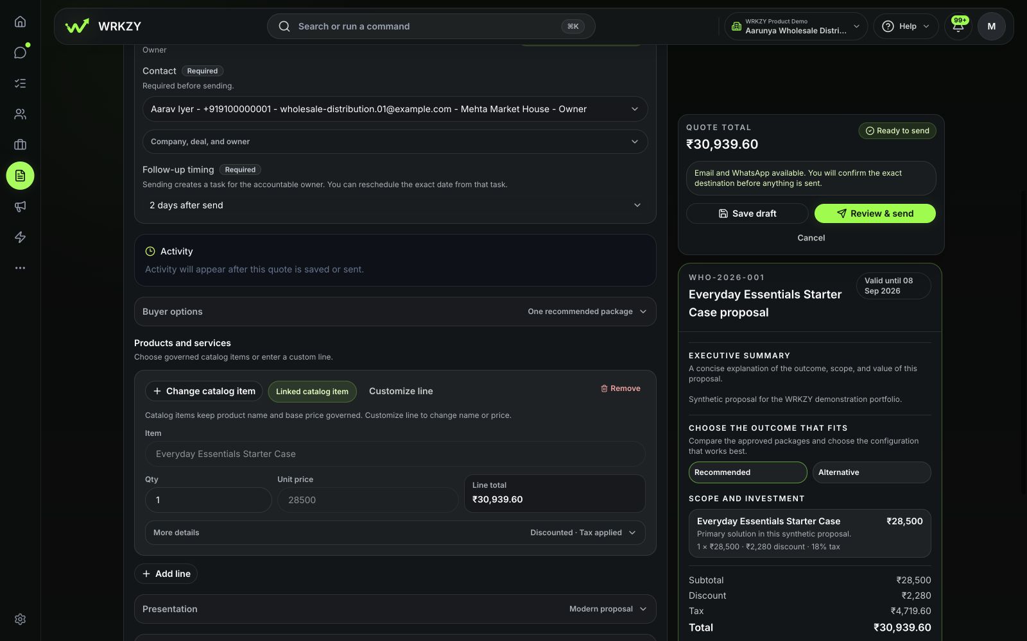Click the Help question mark icon
This screenshot has height=641, width=1027.
[x=888, y=26]
